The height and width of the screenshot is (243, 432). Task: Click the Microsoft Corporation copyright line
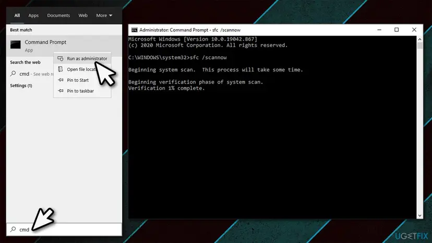[208, 45]
